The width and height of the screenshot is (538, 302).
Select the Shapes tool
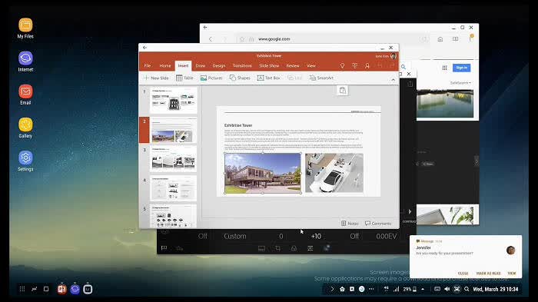pyautogui.click(x=240, y=78)
